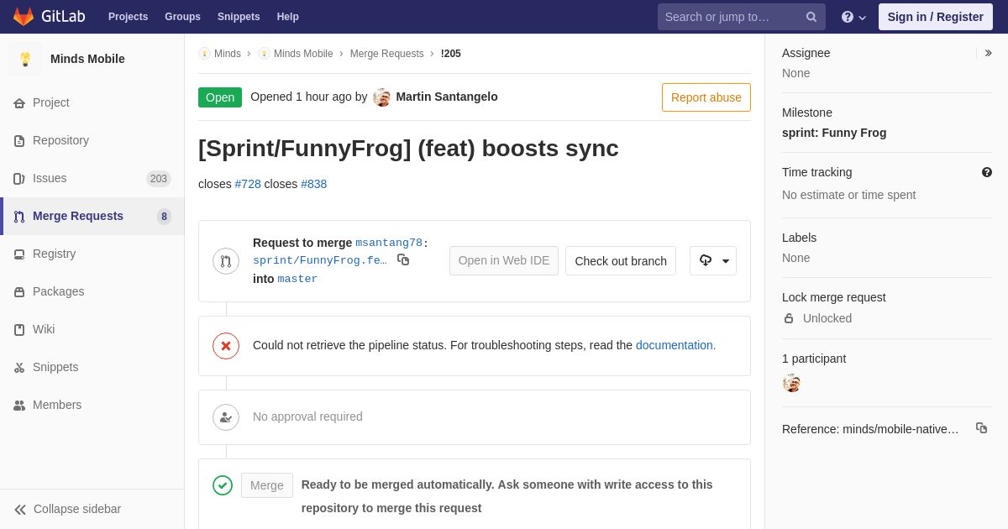Click the Check out branch button

click(x=621, y=261)
